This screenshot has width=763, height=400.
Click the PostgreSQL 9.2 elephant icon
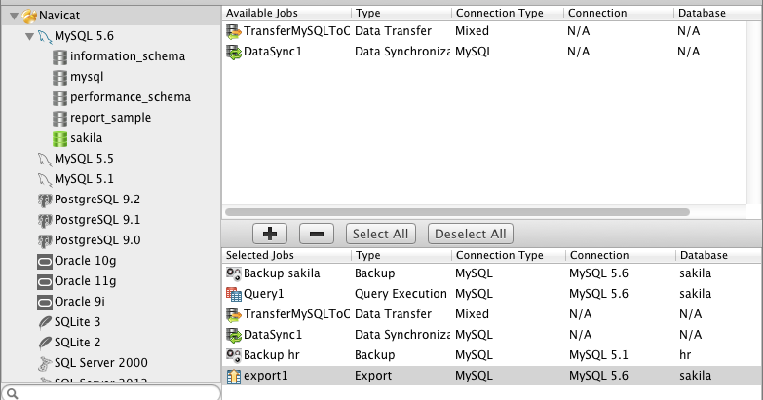(x=45, y=200)
